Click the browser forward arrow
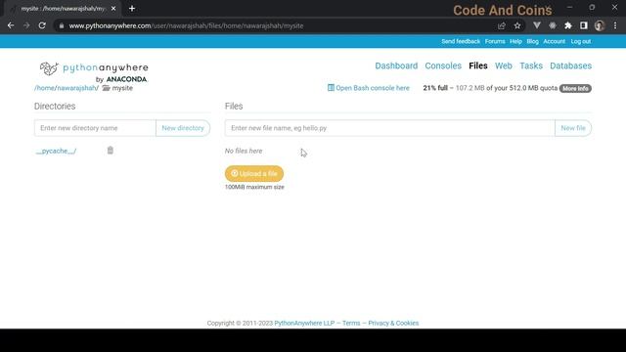The width and height of the screenshot is (626, 352). point(26,25)
